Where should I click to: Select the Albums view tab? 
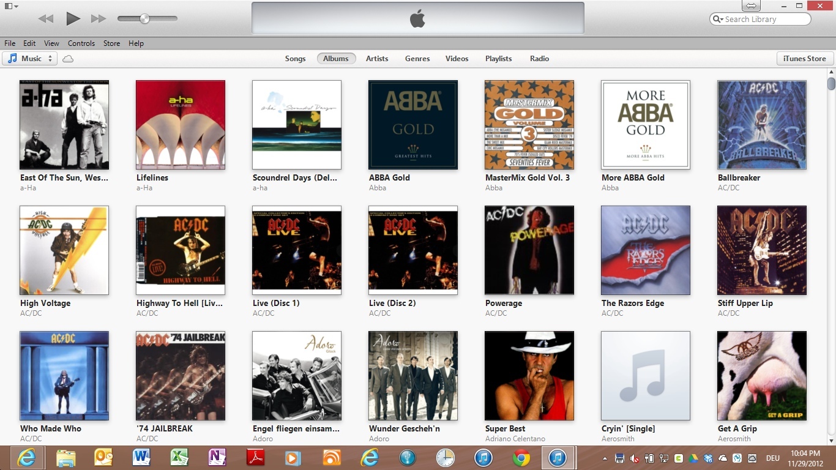click(x=336, y=59)
